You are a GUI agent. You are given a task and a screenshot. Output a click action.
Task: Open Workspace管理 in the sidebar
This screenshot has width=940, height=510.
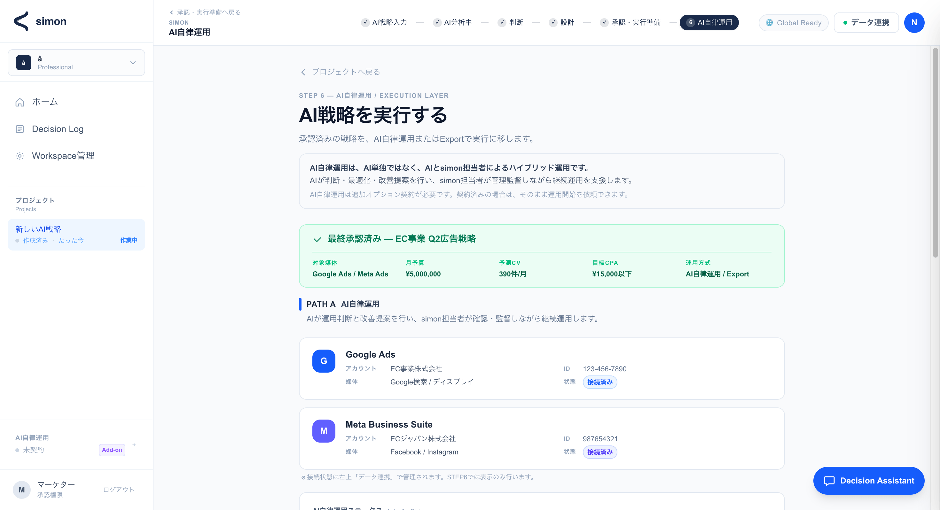tap(76, 156)
